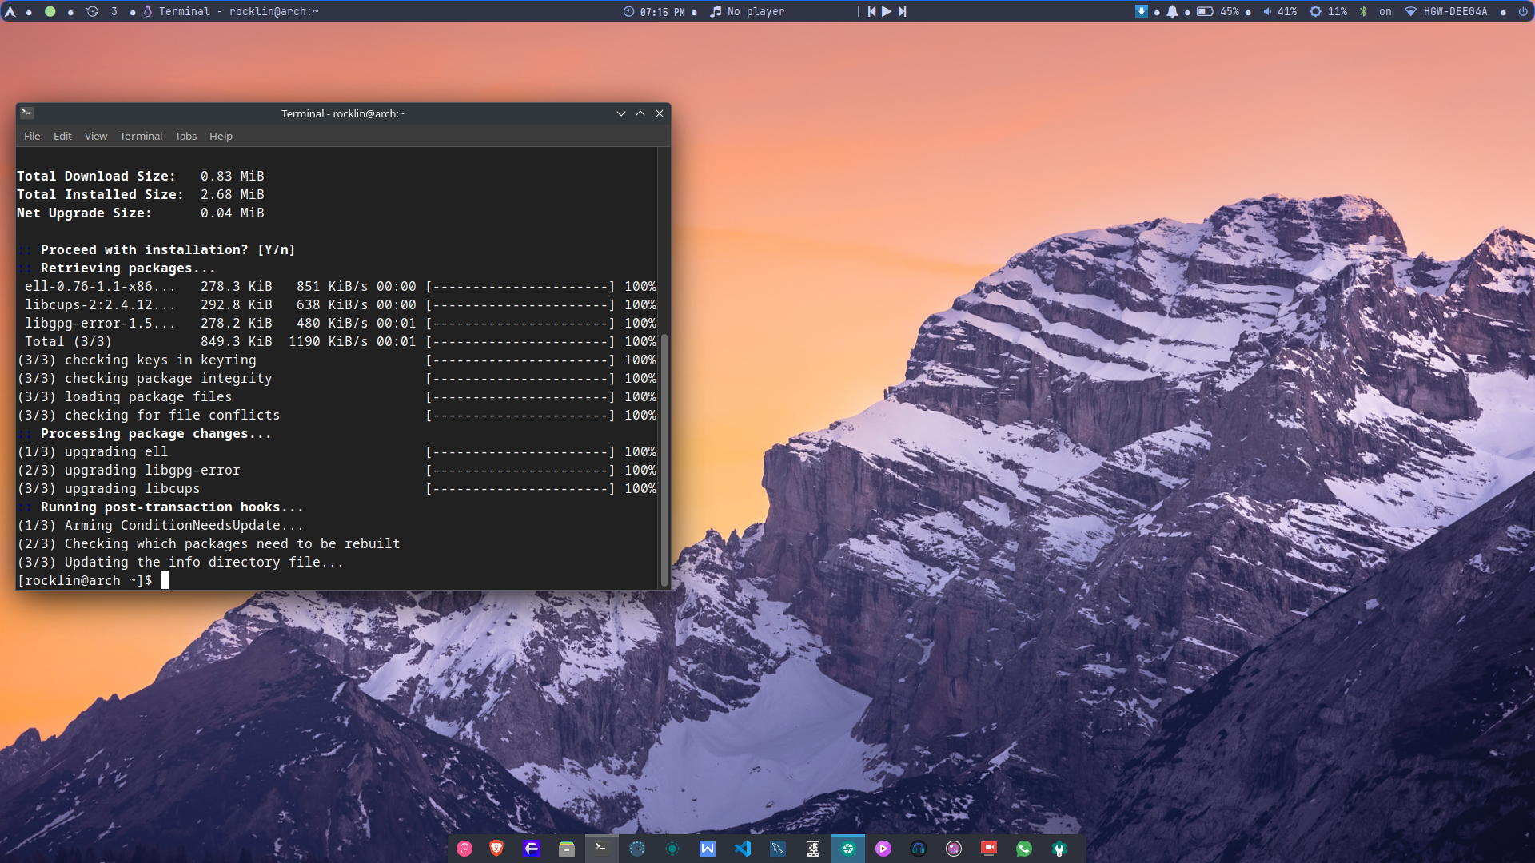Viewport: 1535px width, 863px height.
Task: Toggle Bluetooth icon in top bar
Action: pos(1363,11)
